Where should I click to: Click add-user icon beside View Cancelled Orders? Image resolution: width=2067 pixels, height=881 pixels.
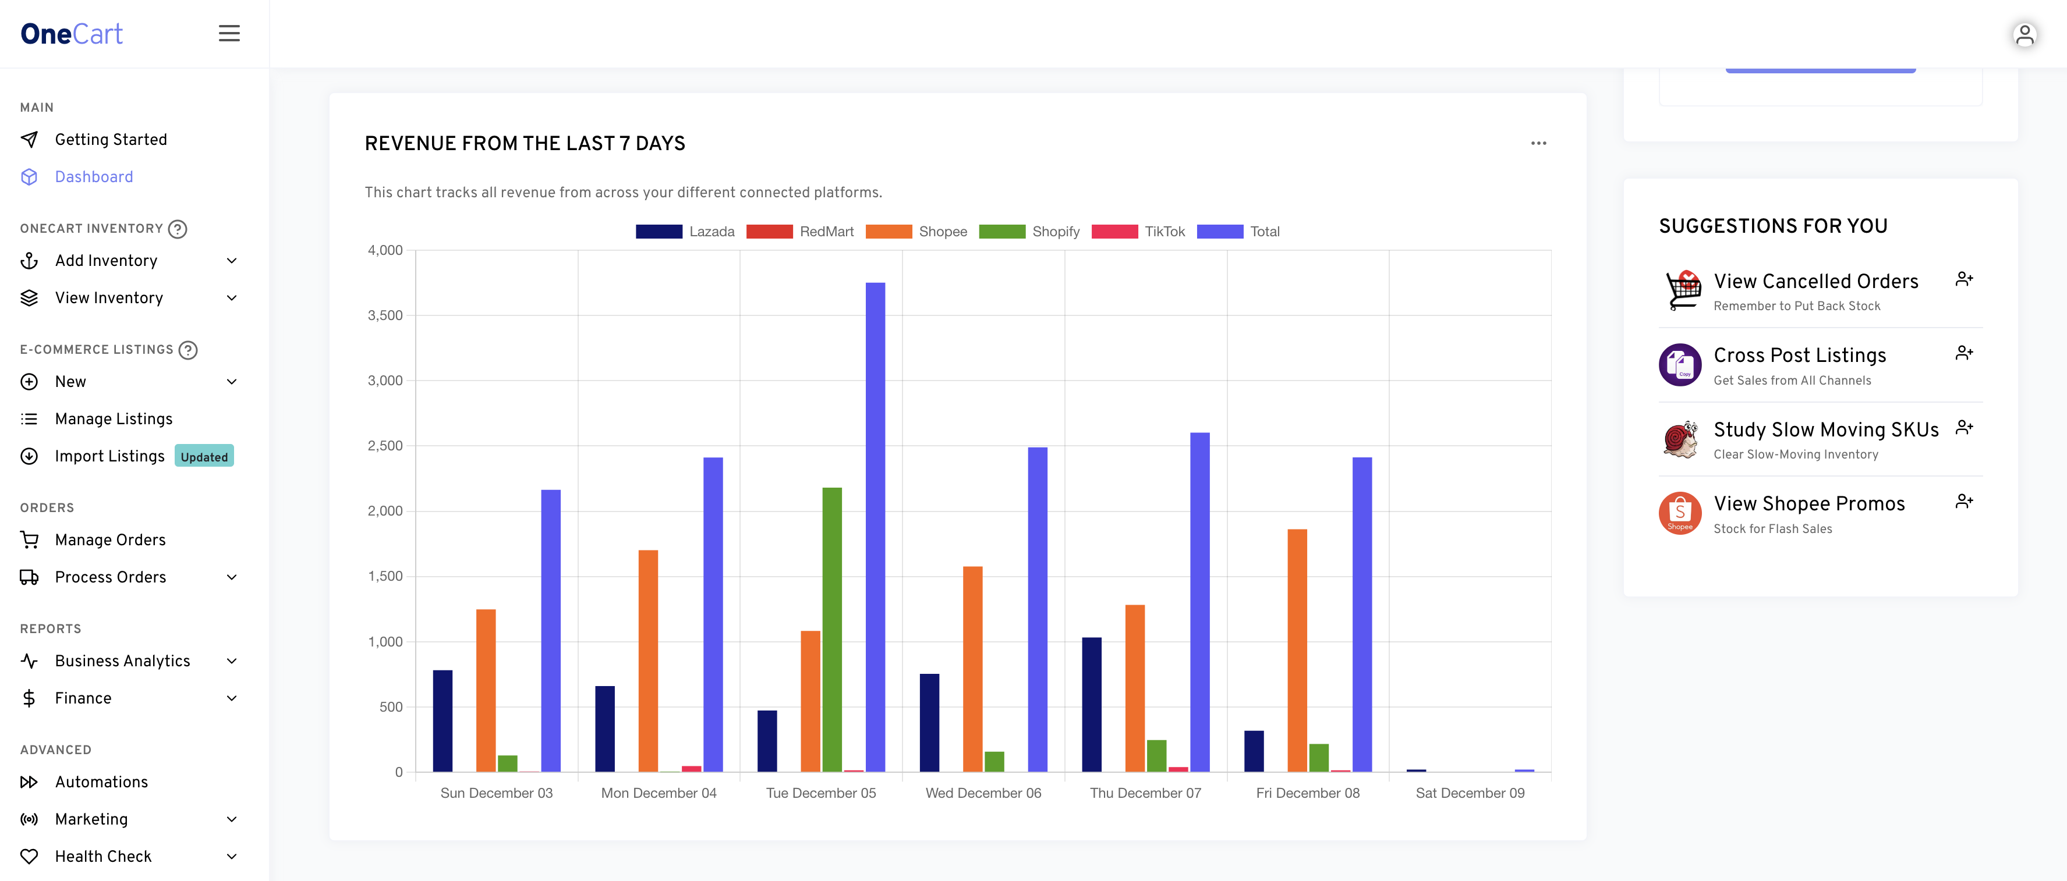(x=1965, y=279)
